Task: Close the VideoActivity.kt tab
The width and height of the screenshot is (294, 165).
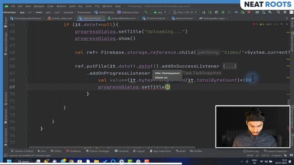Action: 103,18
